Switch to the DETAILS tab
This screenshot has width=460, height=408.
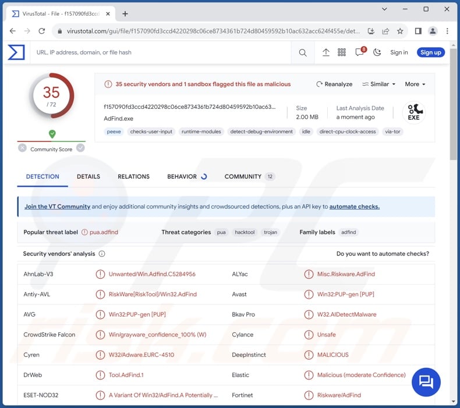coord(89,176)
